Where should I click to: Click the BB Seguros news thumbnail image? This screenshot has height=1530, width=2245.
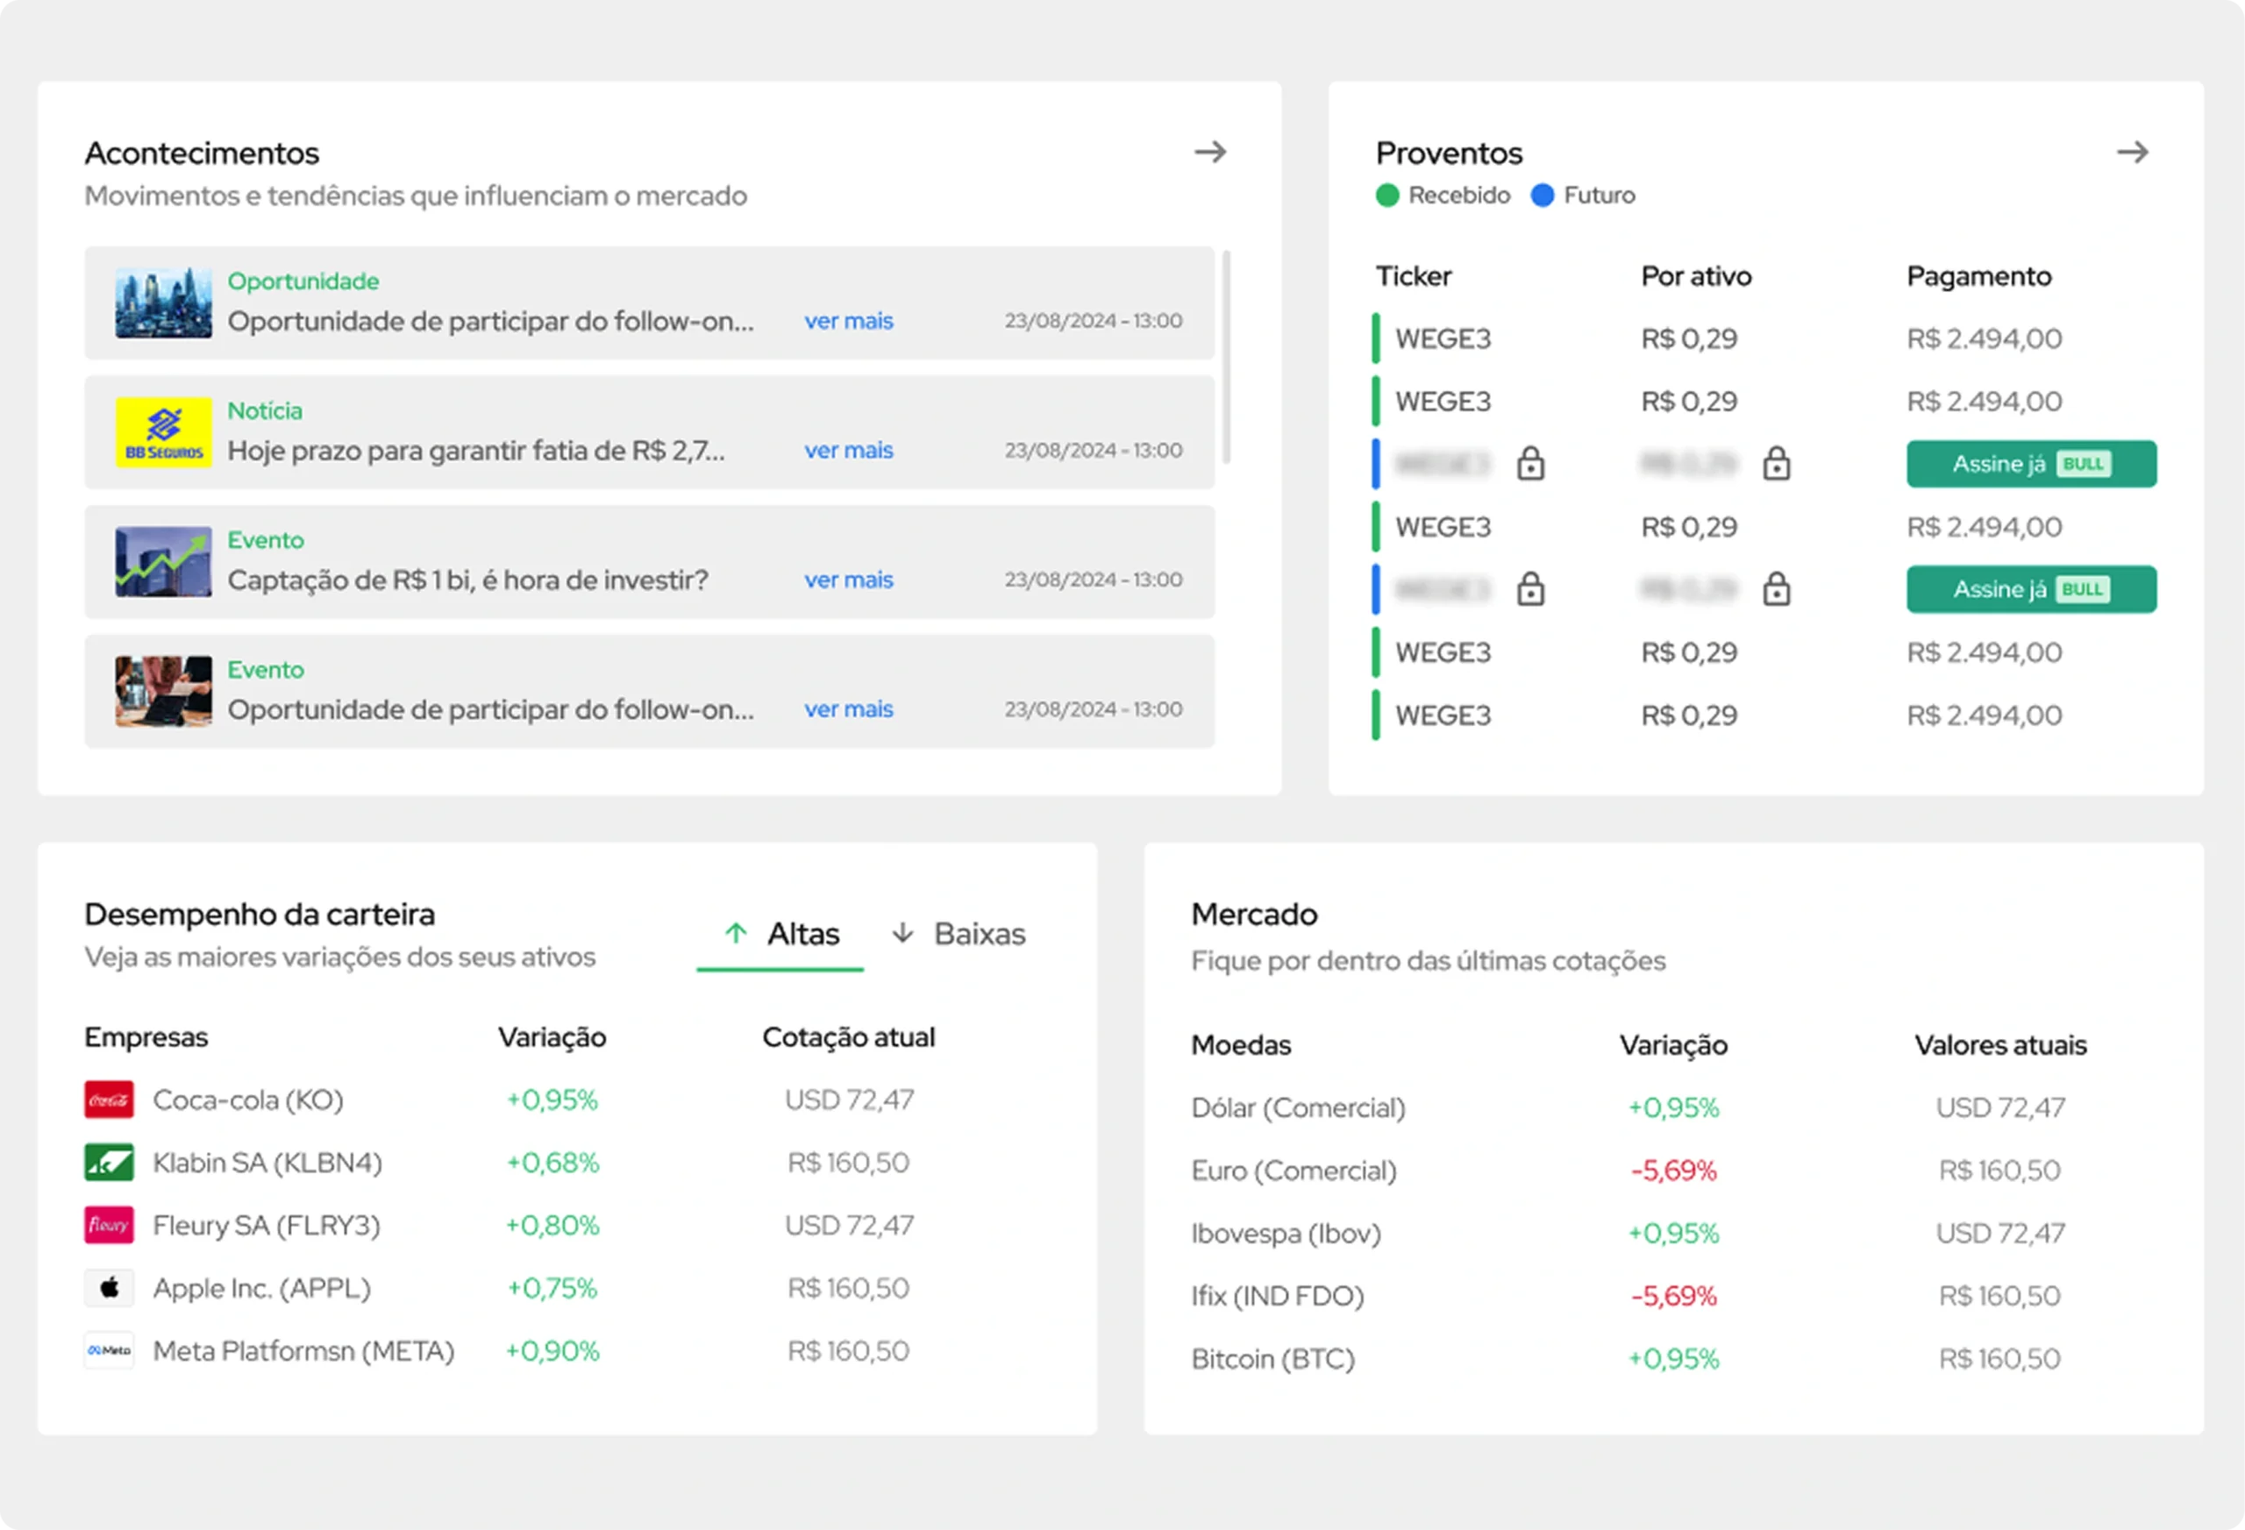click(162, 433)
